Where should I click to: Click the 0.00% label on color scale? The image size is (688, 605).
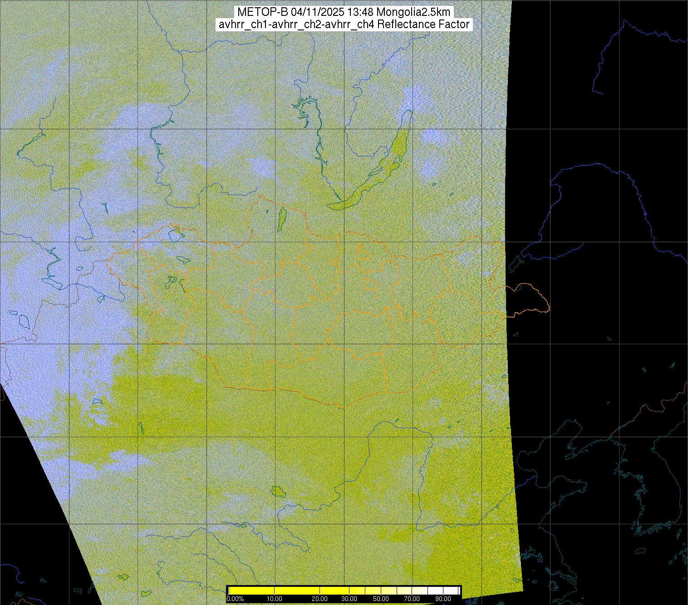click(x=235, y=599)
